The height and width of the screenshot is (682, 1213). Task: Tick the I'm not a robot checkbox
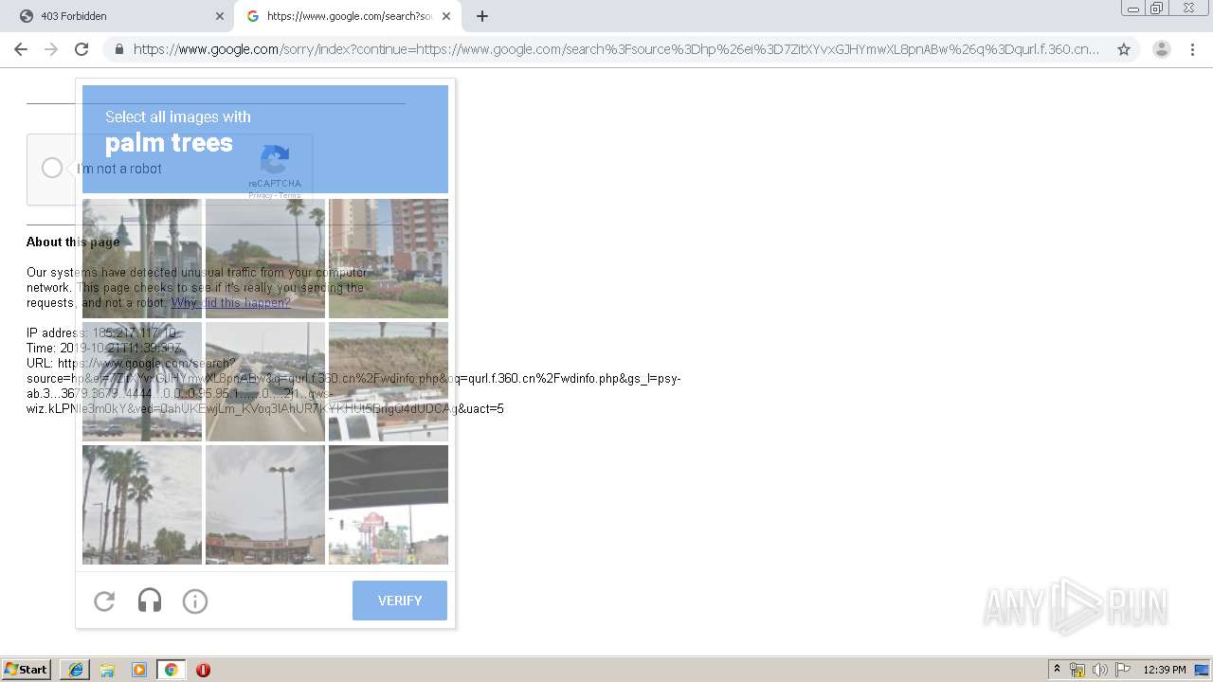[52, 168]
